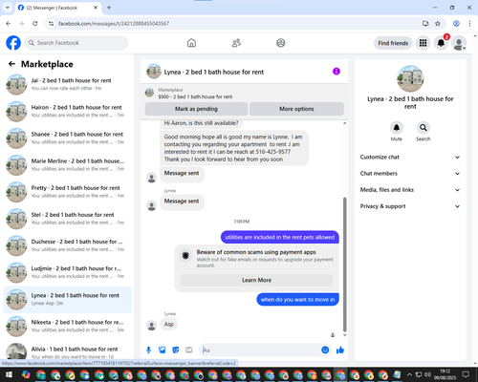Open the Facebook logo home link
The height and width of the screenshot is (382, 478).
pyautogui.click(x=13, y=43)
